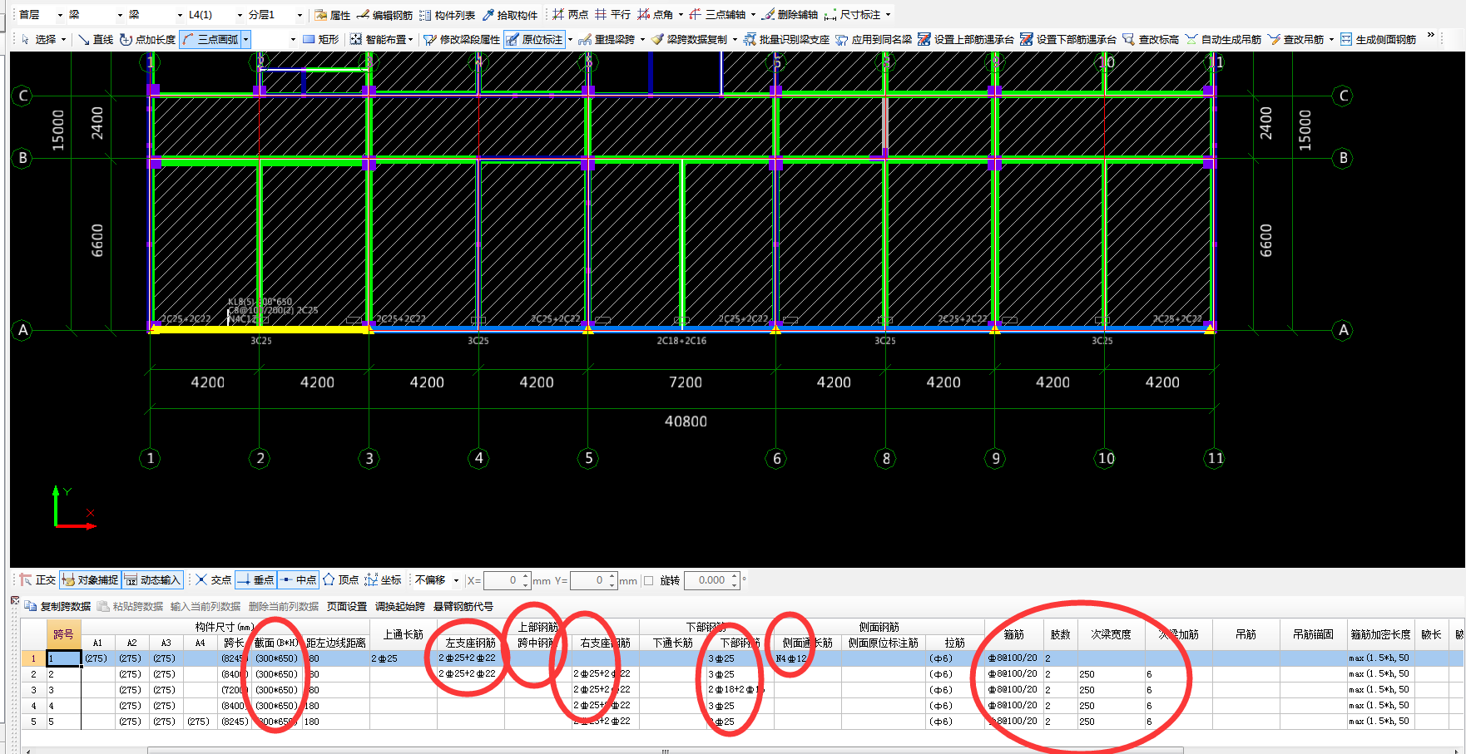
Task: Pick the 直线 line drawing tool
Action: (96, 39)
